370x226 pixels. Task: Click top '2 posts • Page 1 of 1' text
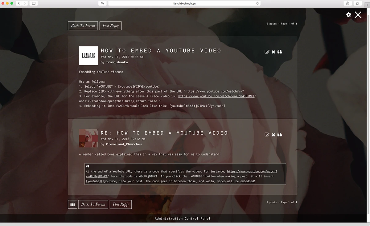[x=282, y=24]
